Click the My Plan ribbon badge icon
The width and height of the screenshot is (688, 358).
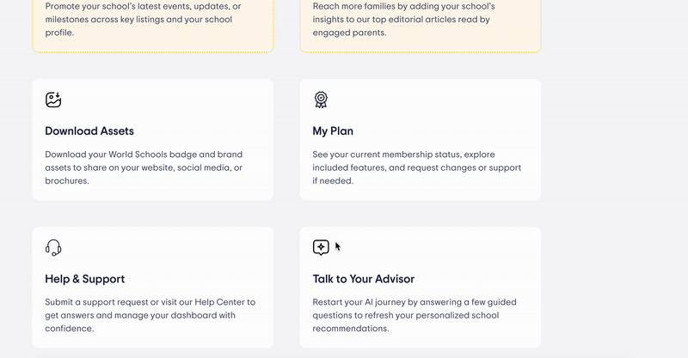[x=321, y=100]
